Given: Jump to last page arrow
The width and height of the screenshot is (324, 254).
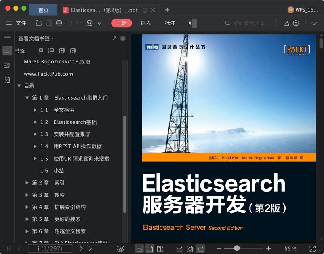Looking at the screenshot, I should 91,248.
